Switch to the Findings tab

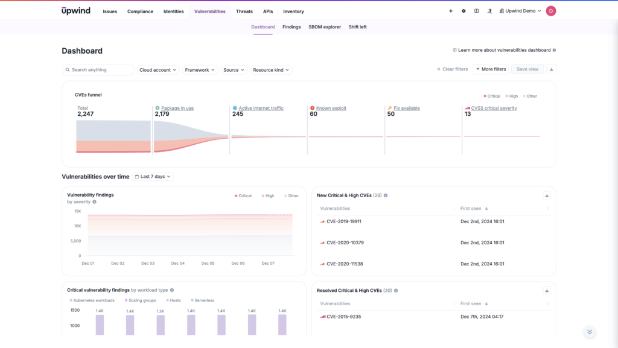pos(291,27)
